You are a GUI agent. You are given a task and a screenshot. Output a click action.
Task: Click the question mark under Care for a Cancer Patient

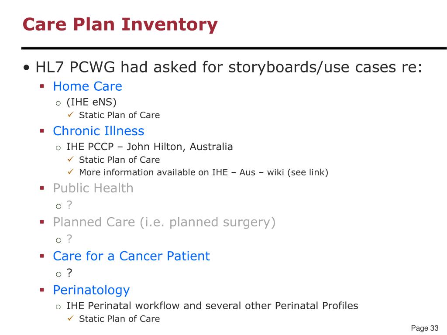point(69,273)
